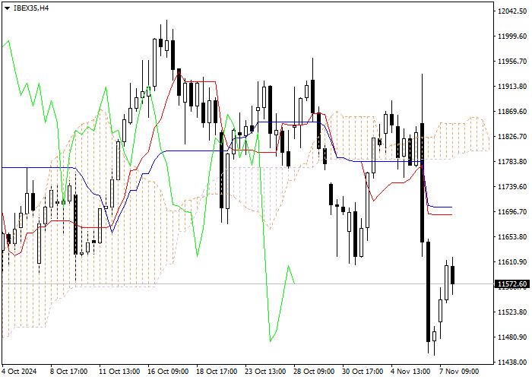Click the 16 Oct 09:00 time label
The image size is (532, 380).
[x=168, y=372]
